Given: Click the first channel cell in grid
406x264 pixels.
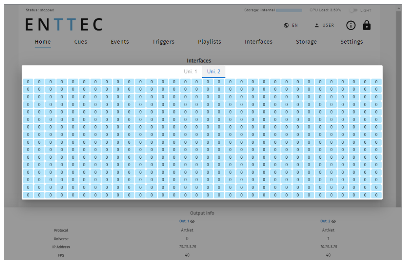Looking at the screenshot, I should tap(28, 82).
